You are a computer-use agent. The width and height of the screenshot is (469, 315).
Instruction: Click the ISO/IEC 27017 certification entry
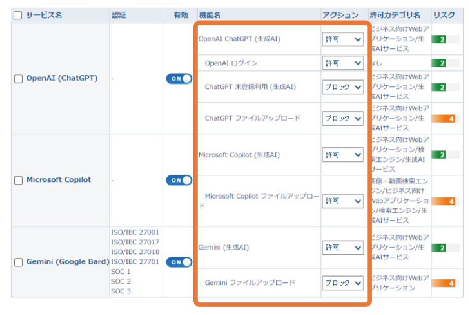[135, 242]
